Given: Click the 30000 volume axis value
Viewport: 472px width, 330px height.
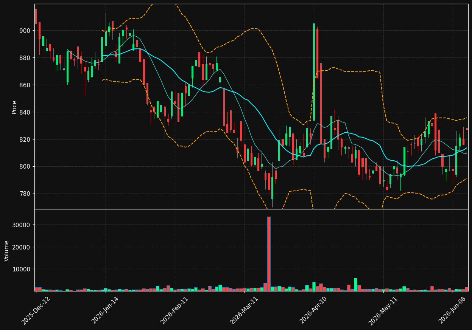Looking at the screenshot, I should (22, 225).
